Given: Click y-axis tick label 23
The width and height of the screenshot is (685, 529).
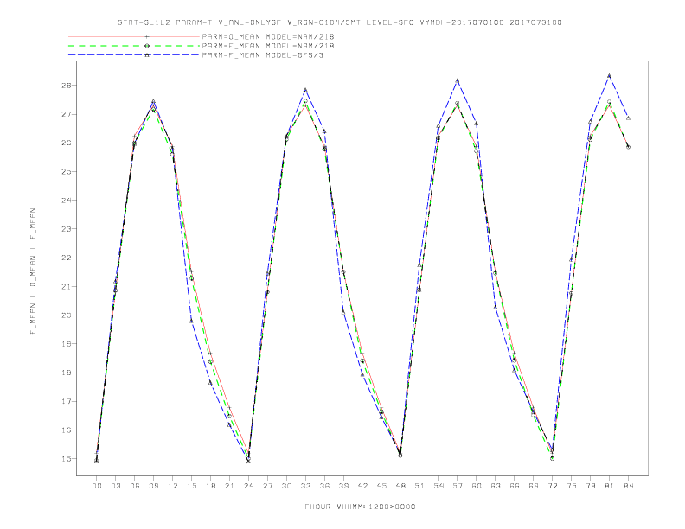Looking at the screenshot, I should [x=66, y=229].
